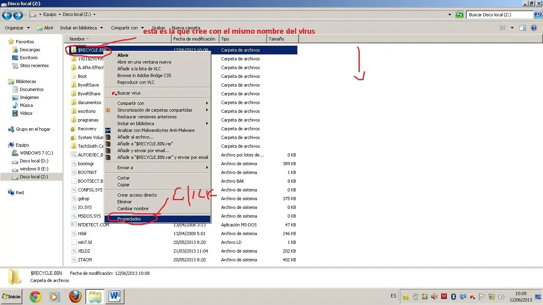Image resolution: width=543 pixels, height=305 pixels.
Task: Select windows 8 (E:) drive in sidebar
Action: 34,169
